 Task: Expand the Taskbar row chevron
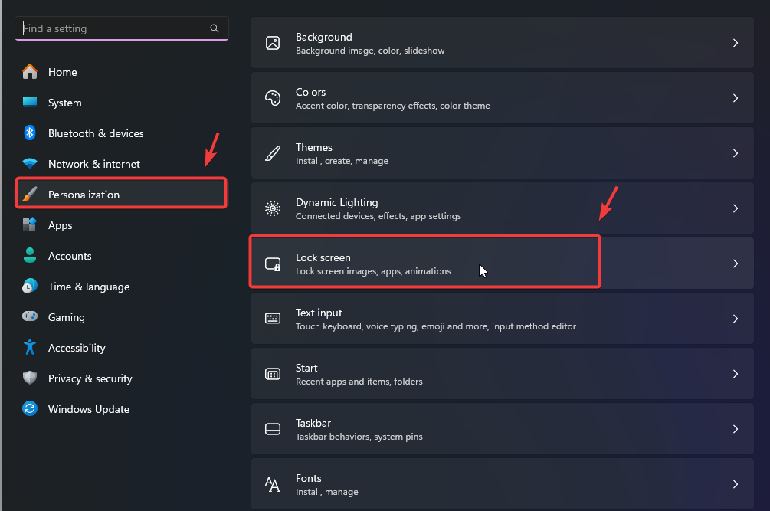pyautogui.click(x=736, y=429)
